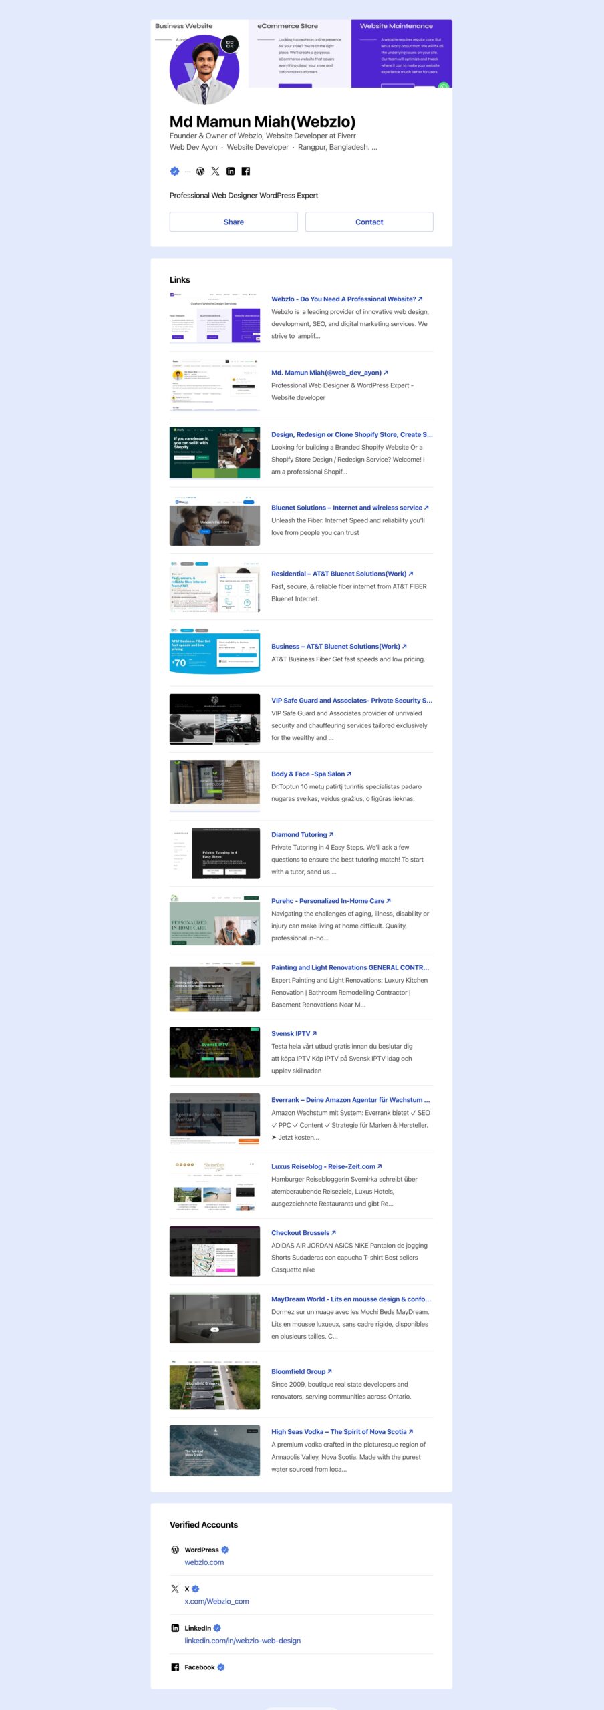Click the Facebook icon in profile header
The width and height of the screenshot is (604, 1710).
(246, 172)
